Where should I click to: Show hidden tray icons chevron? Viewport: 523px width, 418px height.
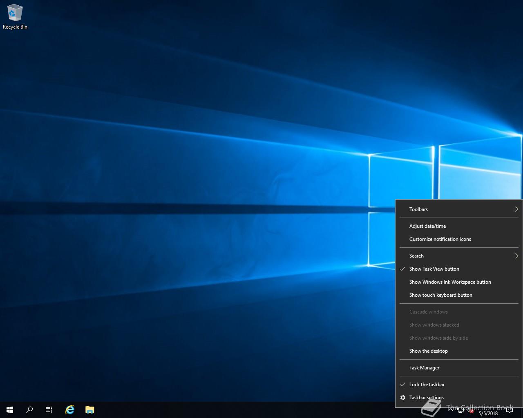click(x=451, y=410)
